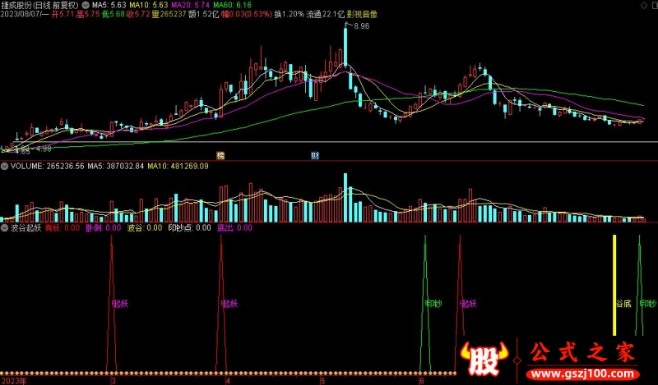Image resolution: width=658 pixels, height=385 pixels.
Task: Click the 印钞 signal label near month 6
Action: (x=434, y=304)
